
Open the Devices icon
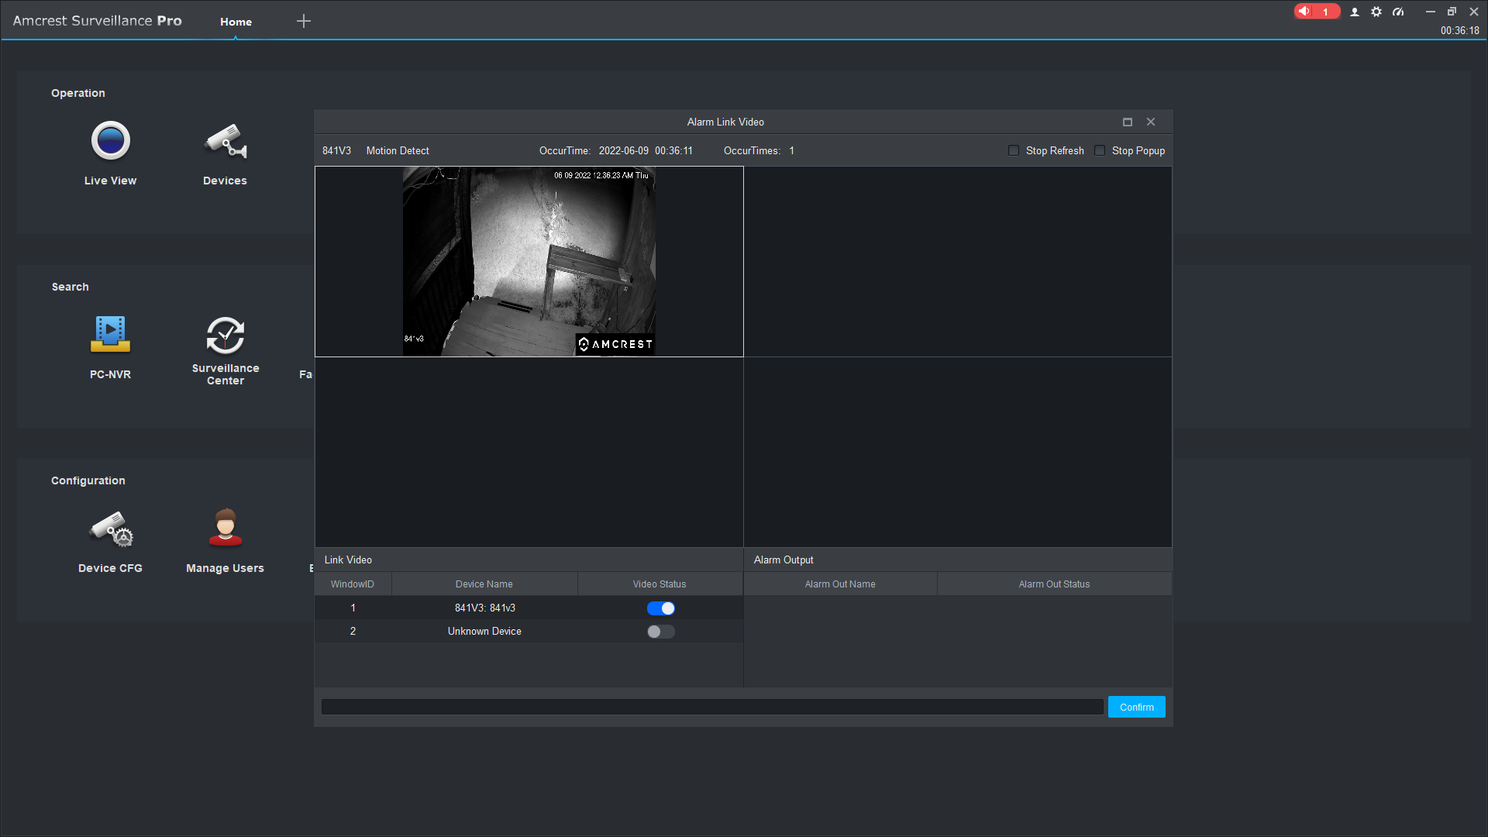coord(225,153)
